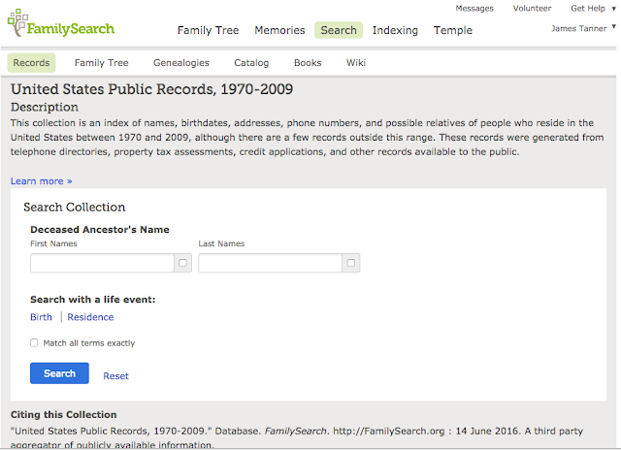Click the blue Search button

click(59, 373)
